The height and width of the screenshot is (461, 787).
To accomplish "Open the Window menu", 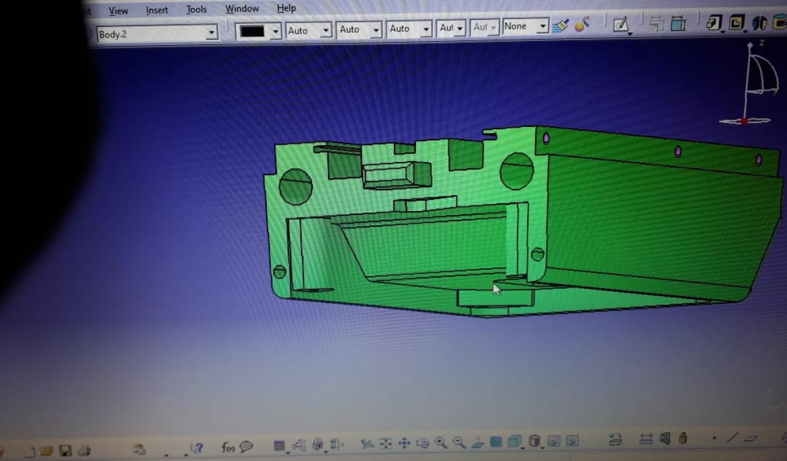I will [x=242, y=9].
